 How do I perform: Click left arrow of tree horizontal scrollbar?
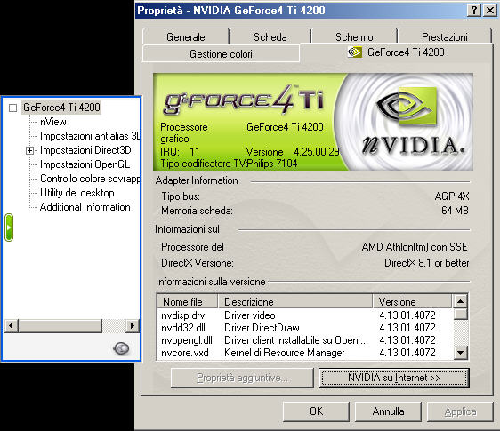click(x=12, y=325)
